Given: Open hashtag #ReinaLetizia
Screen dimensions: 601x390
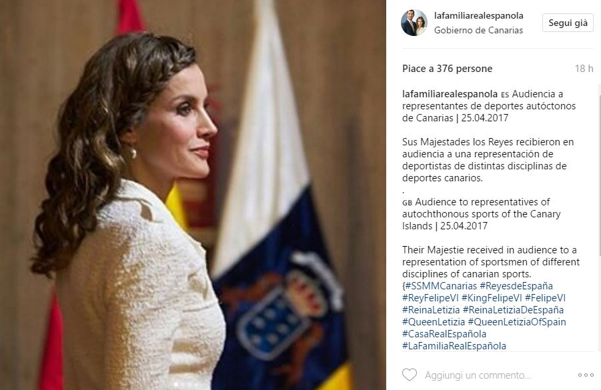Looking at the screenshot, I should tap(431, 309).
